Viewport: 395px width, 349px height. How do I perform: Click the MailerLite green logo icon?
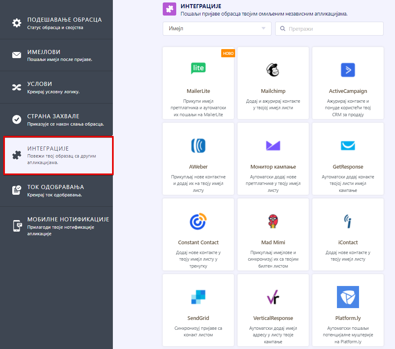[198, 68]
